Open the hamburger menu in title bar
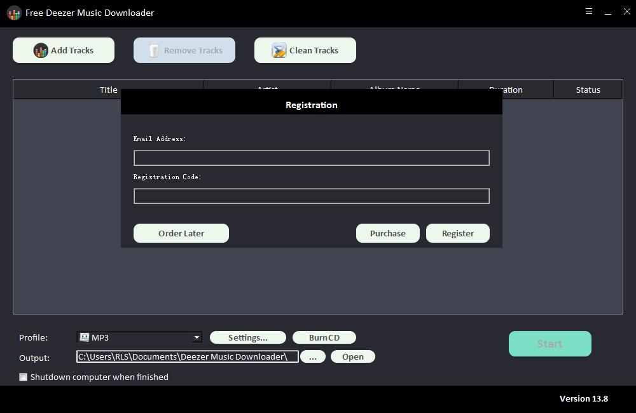The height and width of the screenshot is (413, 636). click(x=589, y=11)
